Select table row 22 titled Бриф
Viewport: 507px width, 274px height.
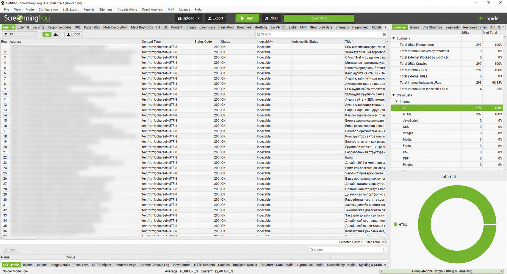pos(193,157)
